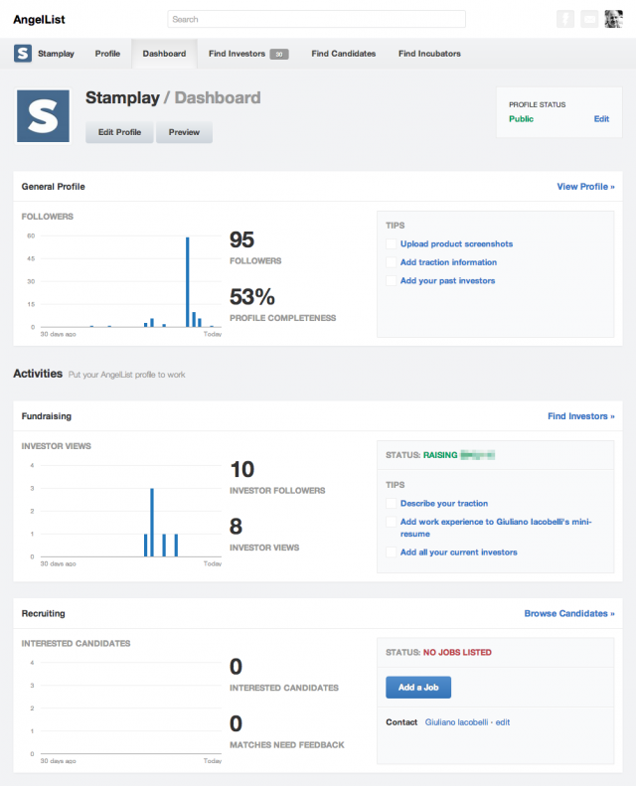Click the Edit Profile button
636x786 pixels.
[119, 132]
